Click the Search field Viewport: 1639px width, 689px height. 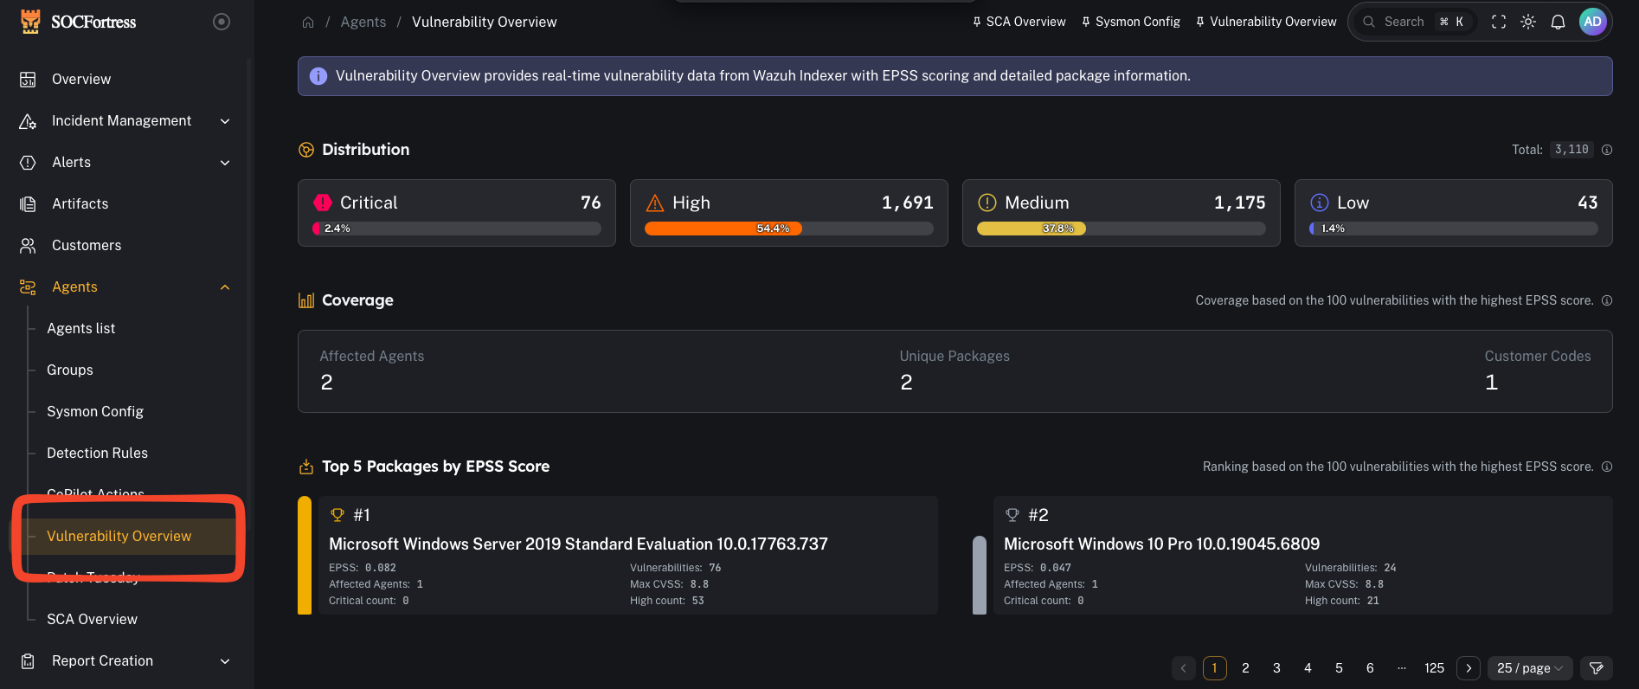tap(1413, 22)
